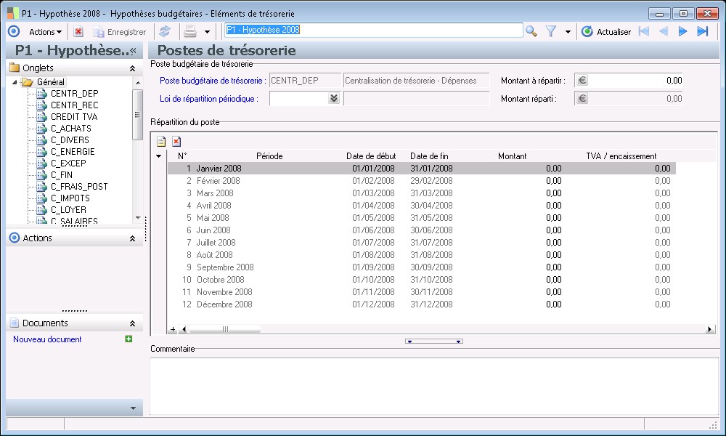726x436 pixels.
Task: Open Loi de répartition périodique dropdown
Action: (333, 99)
